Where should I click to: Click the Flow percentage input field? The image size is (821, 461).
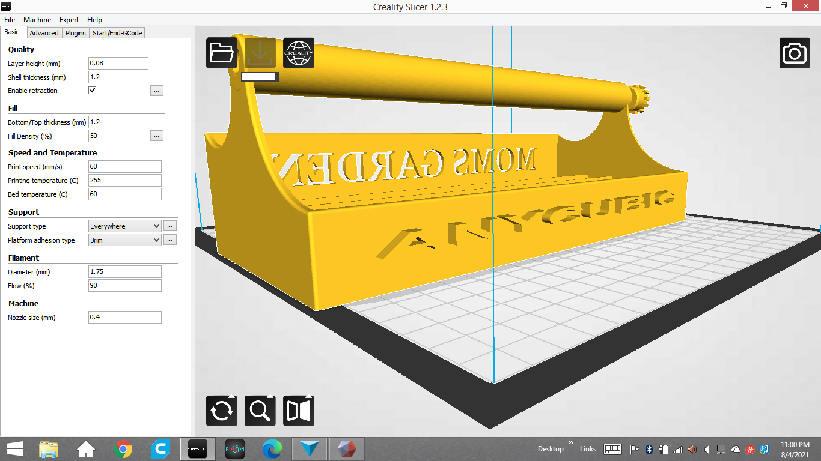pos(125,286)
